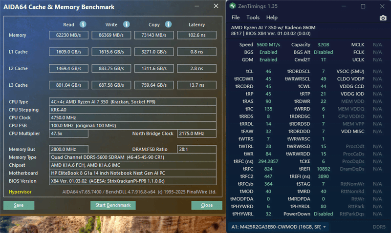
Task: Click the L3 Cache latency 13.7 ns field
Action: coord(196,85)
